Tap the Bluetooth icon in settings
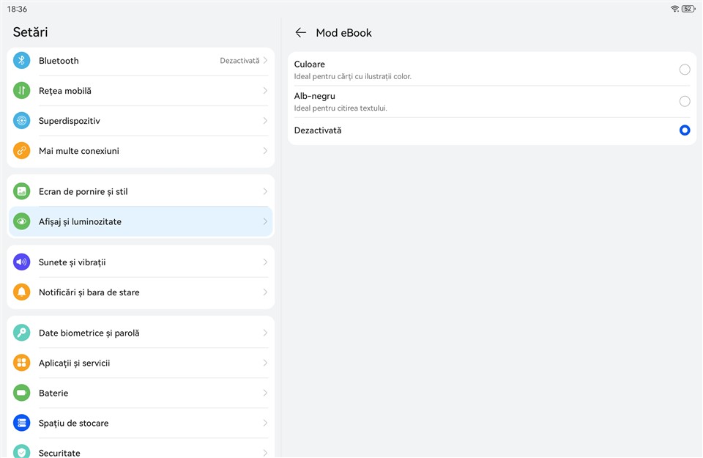703x458 pixels. (22, 61)
